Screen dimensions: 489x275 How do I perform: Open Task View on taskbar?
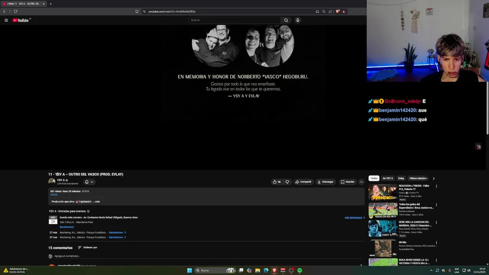(x=241, y=270)
